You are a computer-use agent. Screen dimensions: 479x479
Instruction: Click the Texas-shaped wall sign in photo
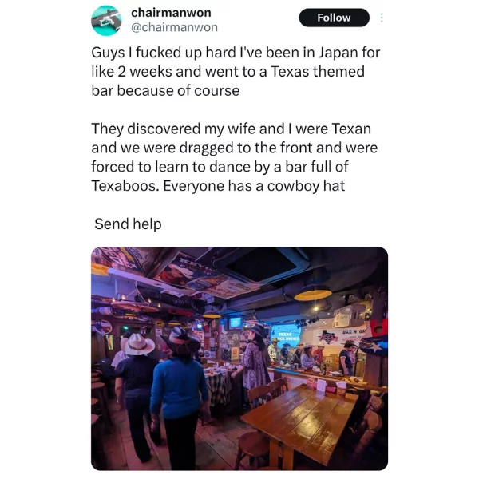(x=328, y=337)
